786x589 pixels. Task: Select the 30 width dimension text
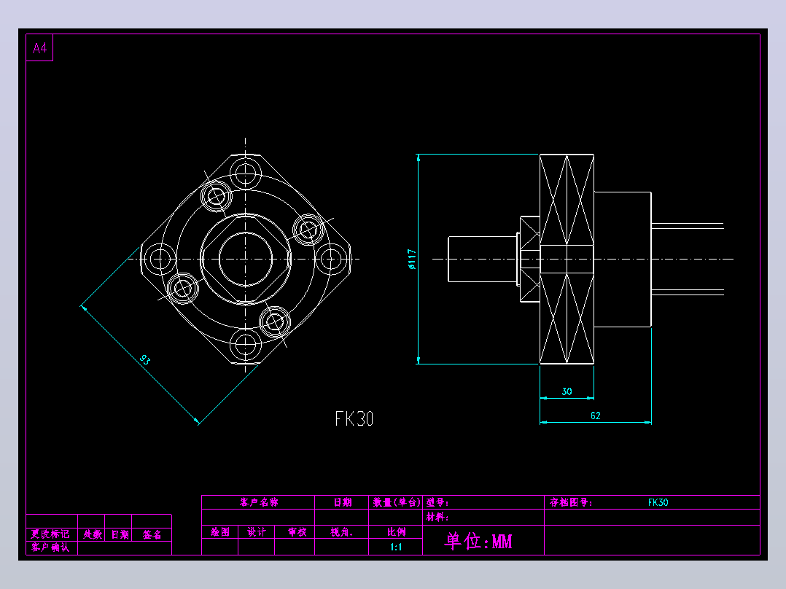[567, 391]
